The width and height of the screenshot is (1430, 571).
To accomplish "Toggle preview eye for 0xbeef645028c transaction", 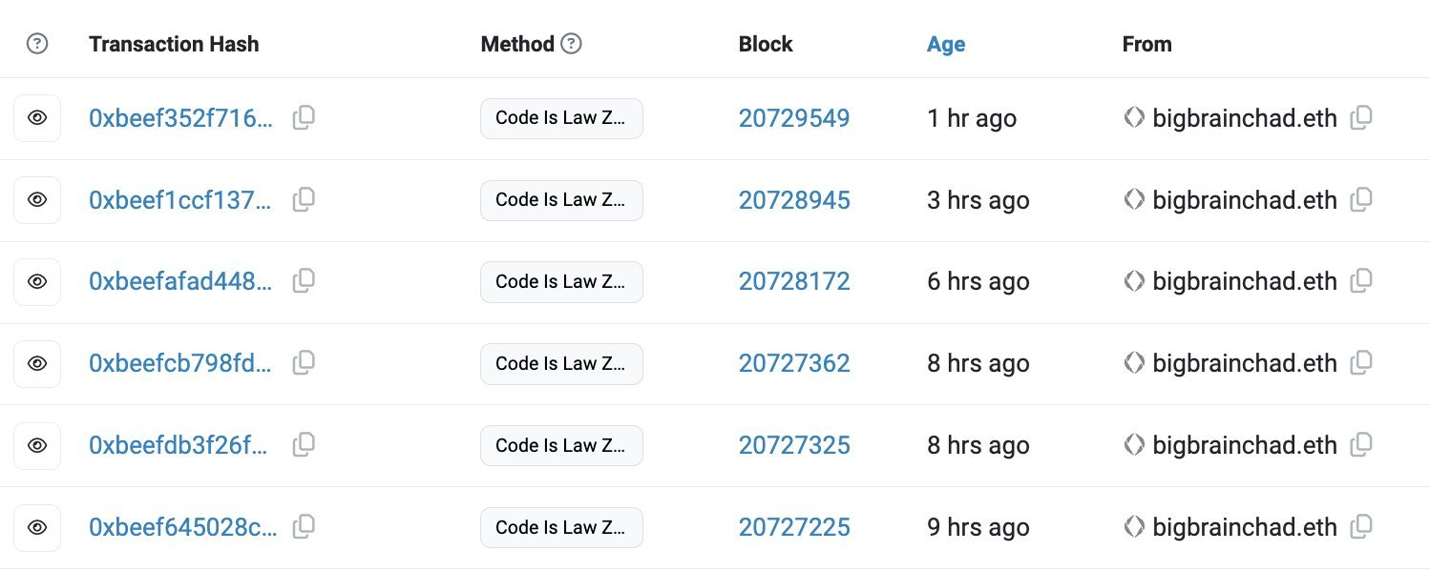I will [37, 527].
